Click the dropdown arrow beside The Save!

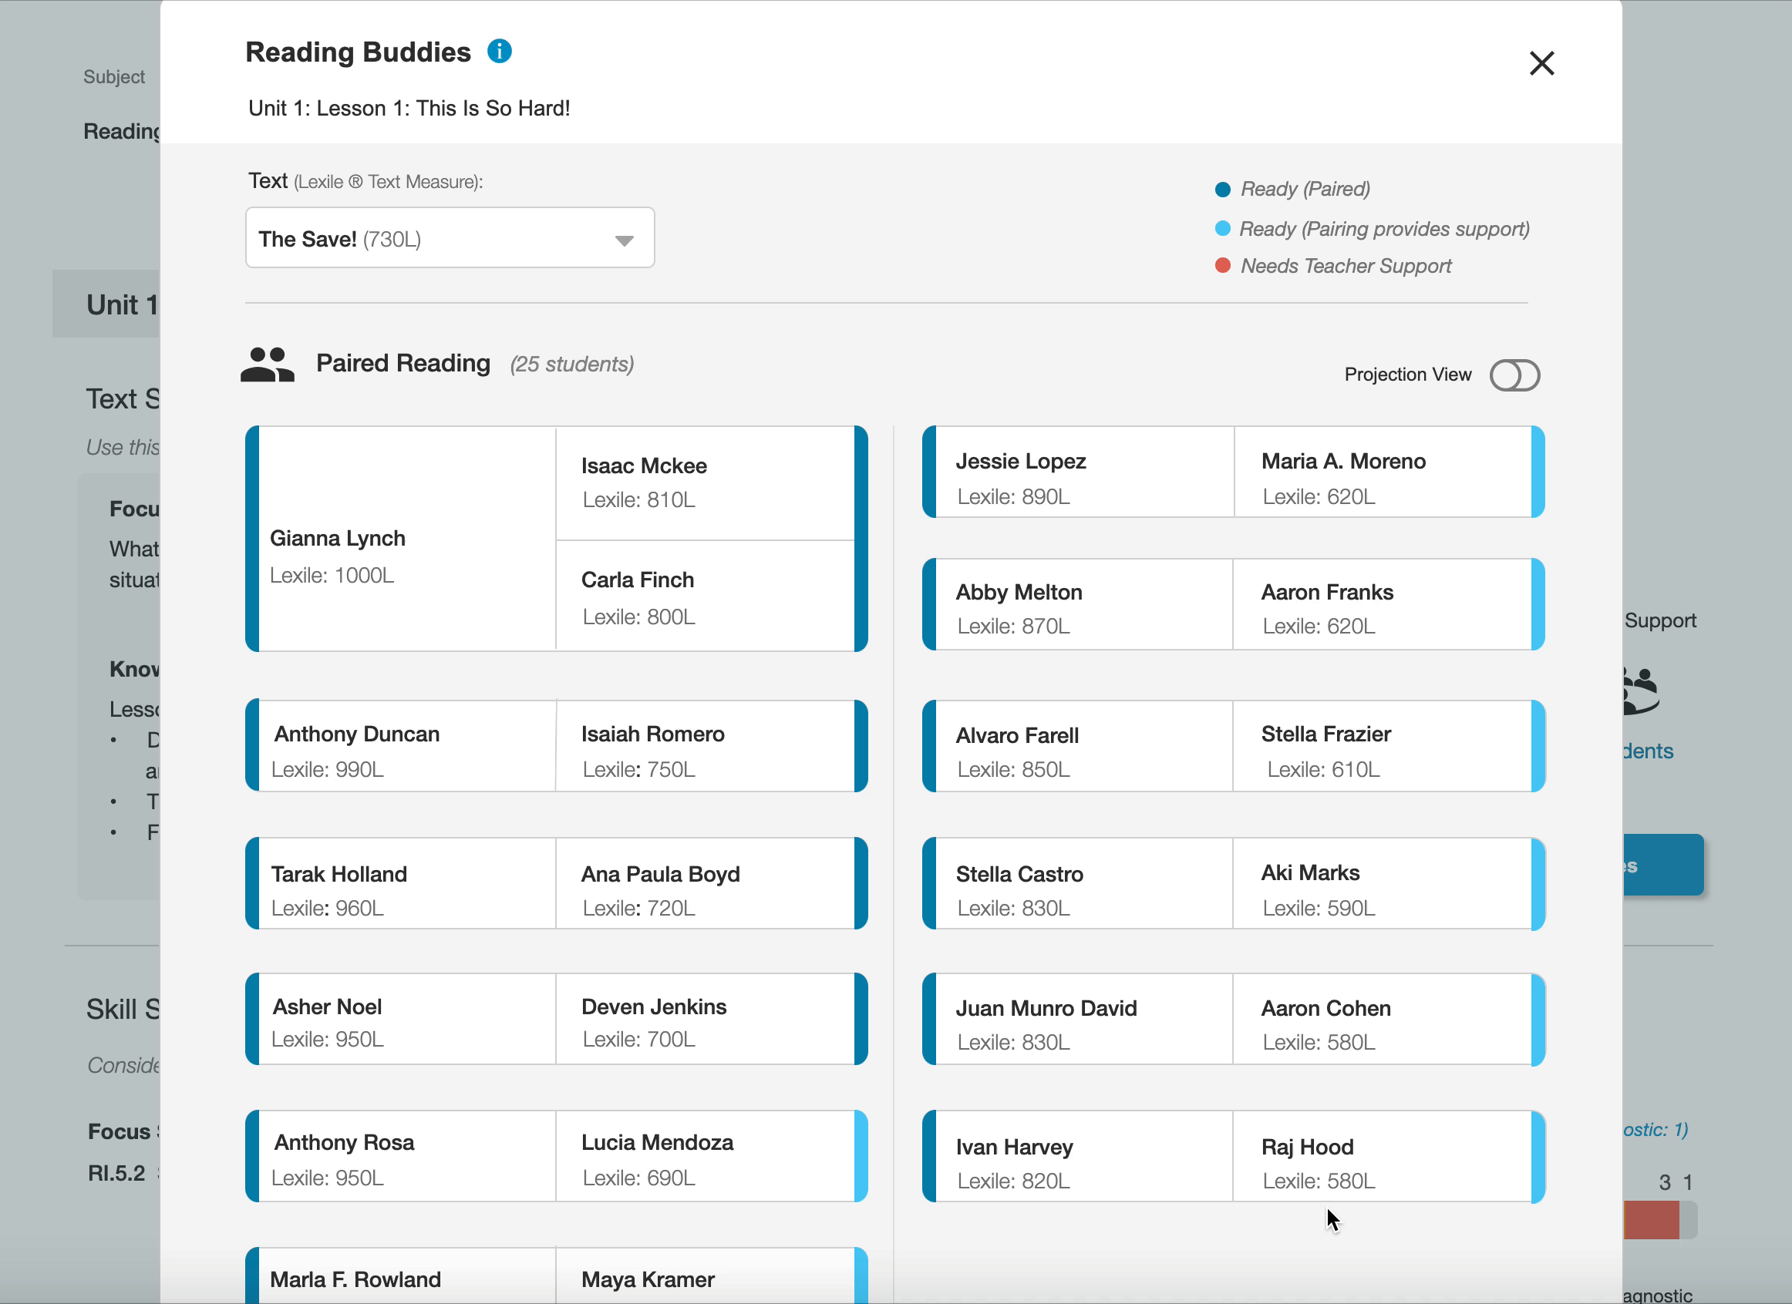(625, 240)
